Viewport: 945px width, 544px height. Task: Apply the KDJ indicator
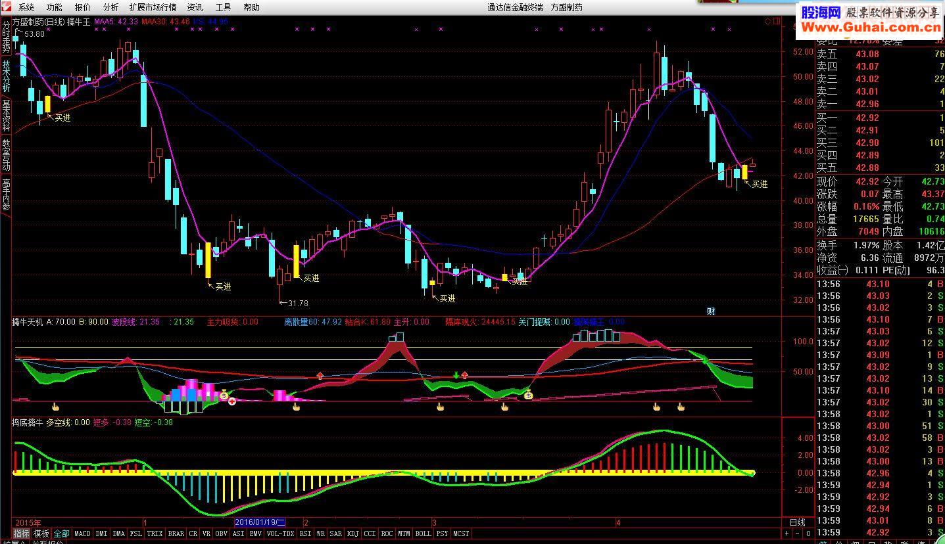[x=353, y=533]
